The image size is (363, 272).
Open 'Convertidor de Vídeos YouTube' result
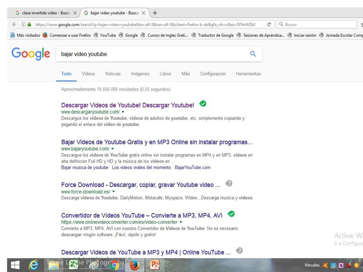[x=142, y=216]
